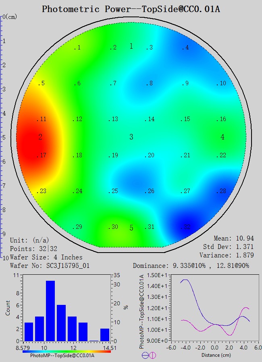Click the Photometric Power chart title

(131, 9)
